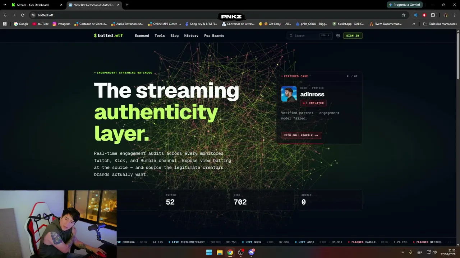Viewport: 460px width, 258px height.
Task: Open the taskbar microphone indicator
Action: click(x=410, y=252)
